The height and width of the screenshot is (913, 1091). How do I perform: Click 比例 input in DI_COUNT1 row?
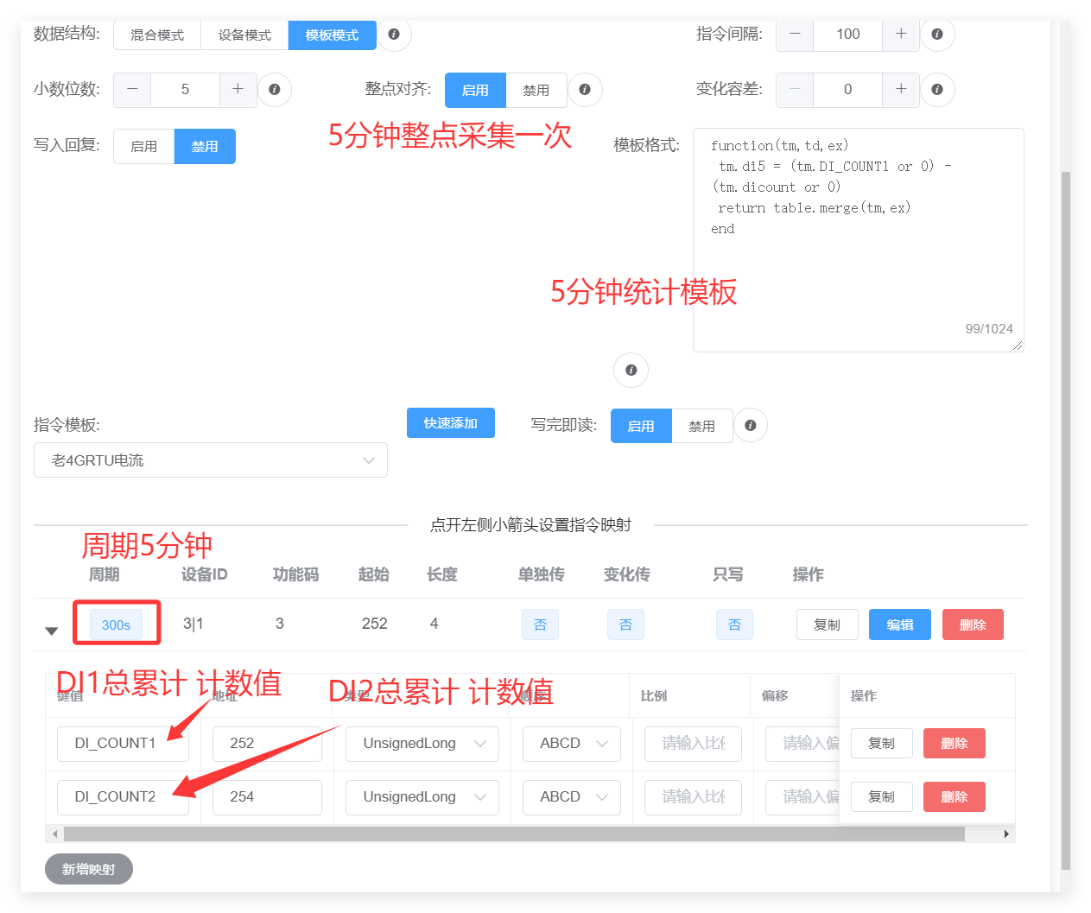[693, 744]
